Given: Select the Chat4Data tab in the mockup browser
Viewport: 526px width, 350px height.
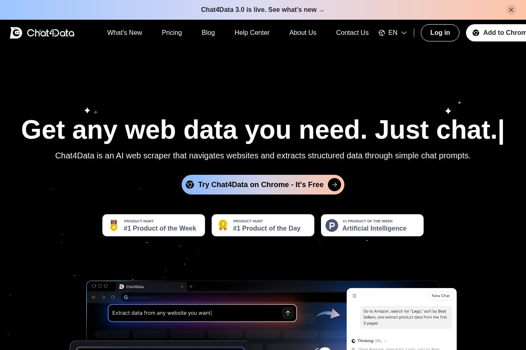Looking at the screenshot, I should pos(151,286).
